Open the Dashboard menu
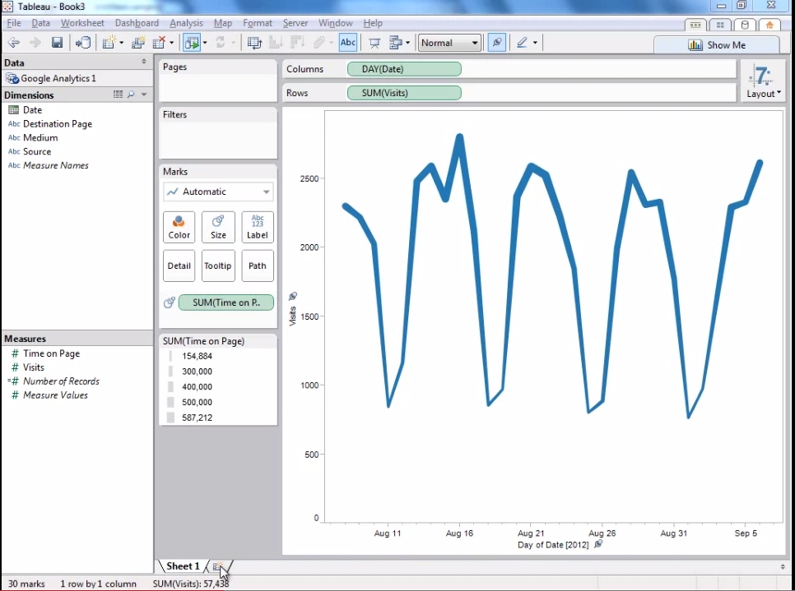Image resolution: width=795 pixels, height=591 pixels. point(137,23)
